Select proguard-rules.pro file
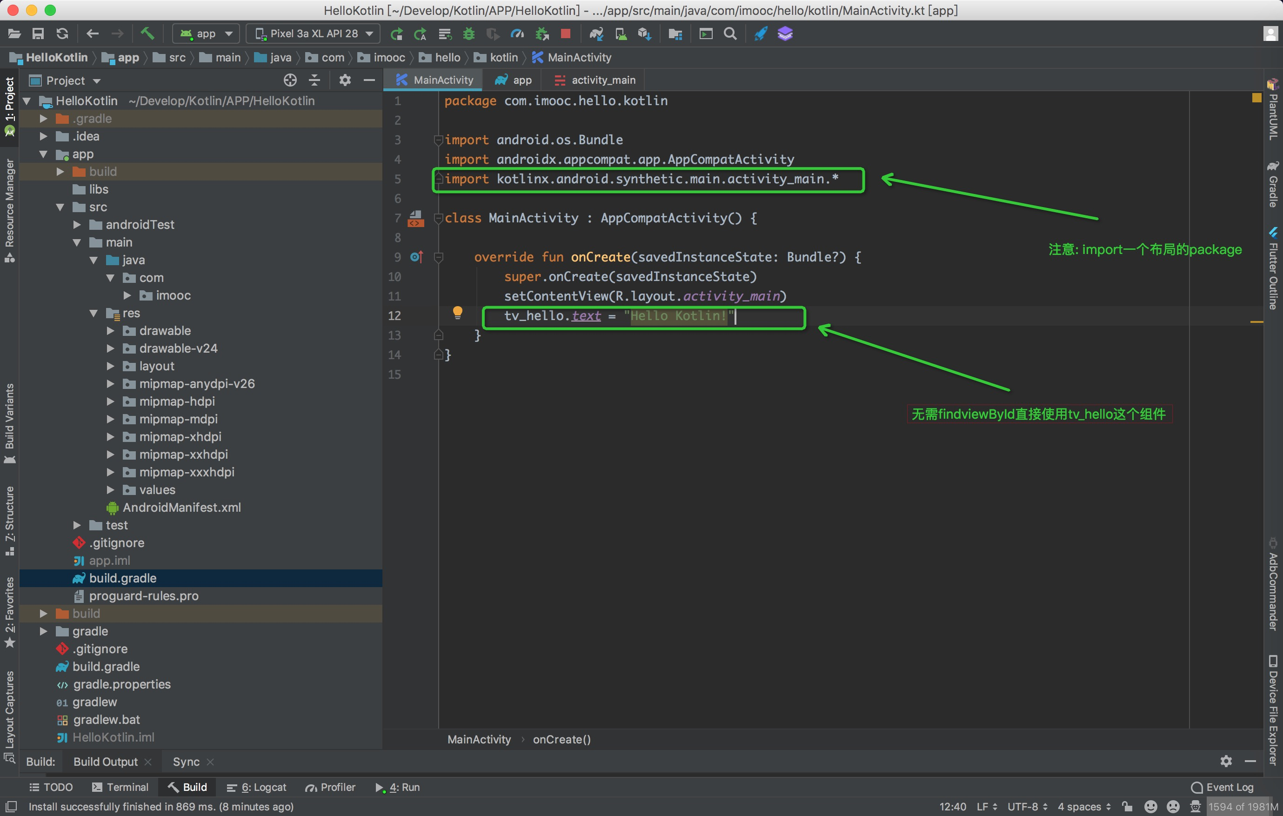 pos(143,596)
